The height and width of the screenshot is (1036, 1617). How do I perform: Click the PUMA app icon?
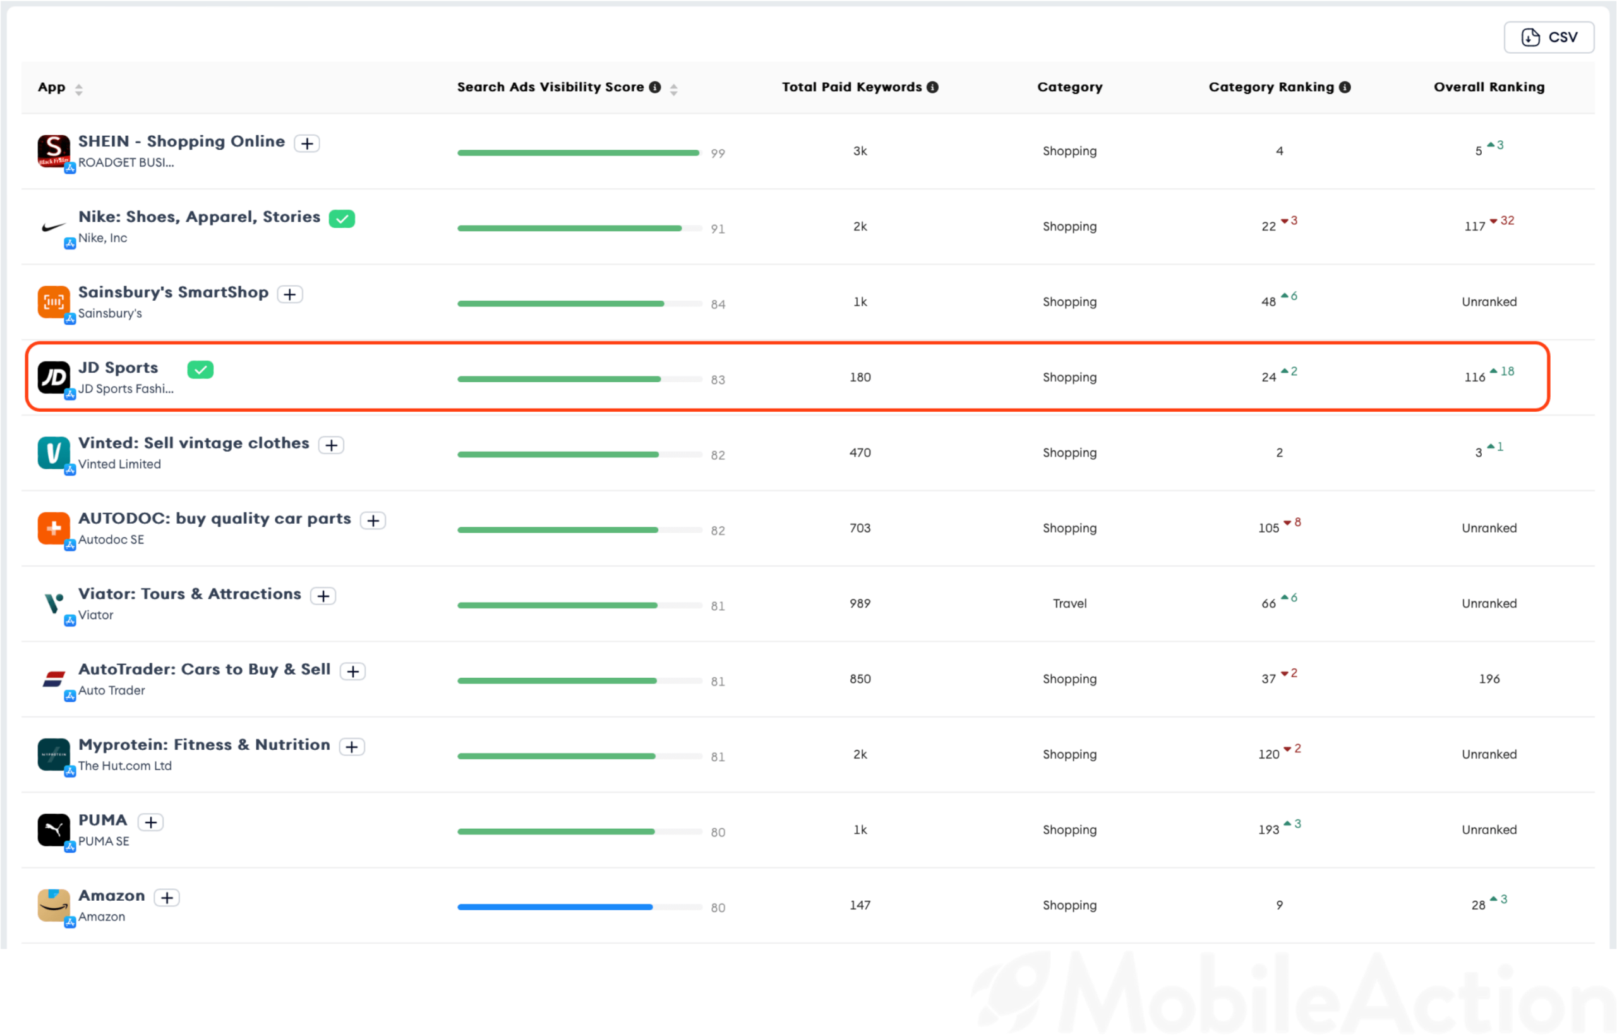coord(54,829)
